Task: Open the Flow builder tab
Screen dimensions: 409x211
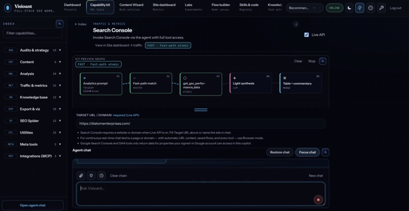Action: click(221, 7)
